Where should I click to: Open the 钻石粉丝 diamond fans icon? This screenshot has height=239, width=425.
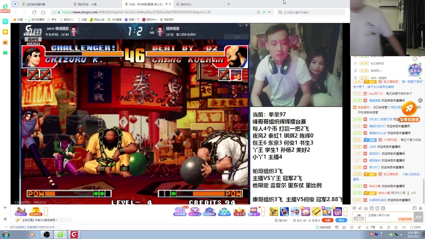(195, 212)
